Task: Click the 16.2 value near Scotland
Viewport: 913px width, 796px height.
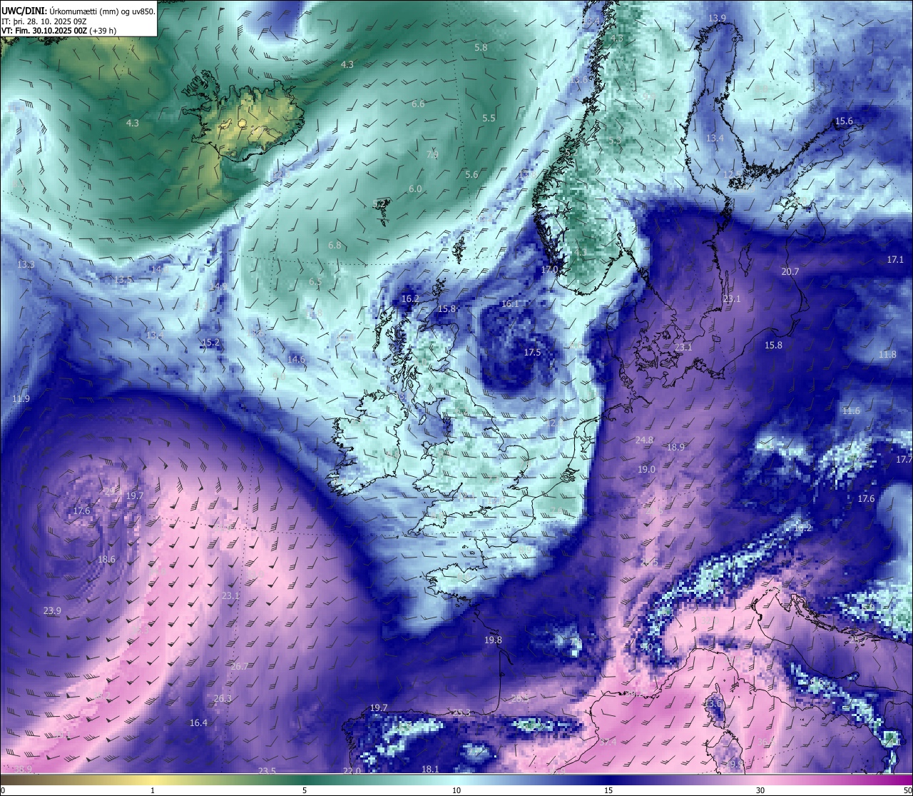Action: [410, 299]
